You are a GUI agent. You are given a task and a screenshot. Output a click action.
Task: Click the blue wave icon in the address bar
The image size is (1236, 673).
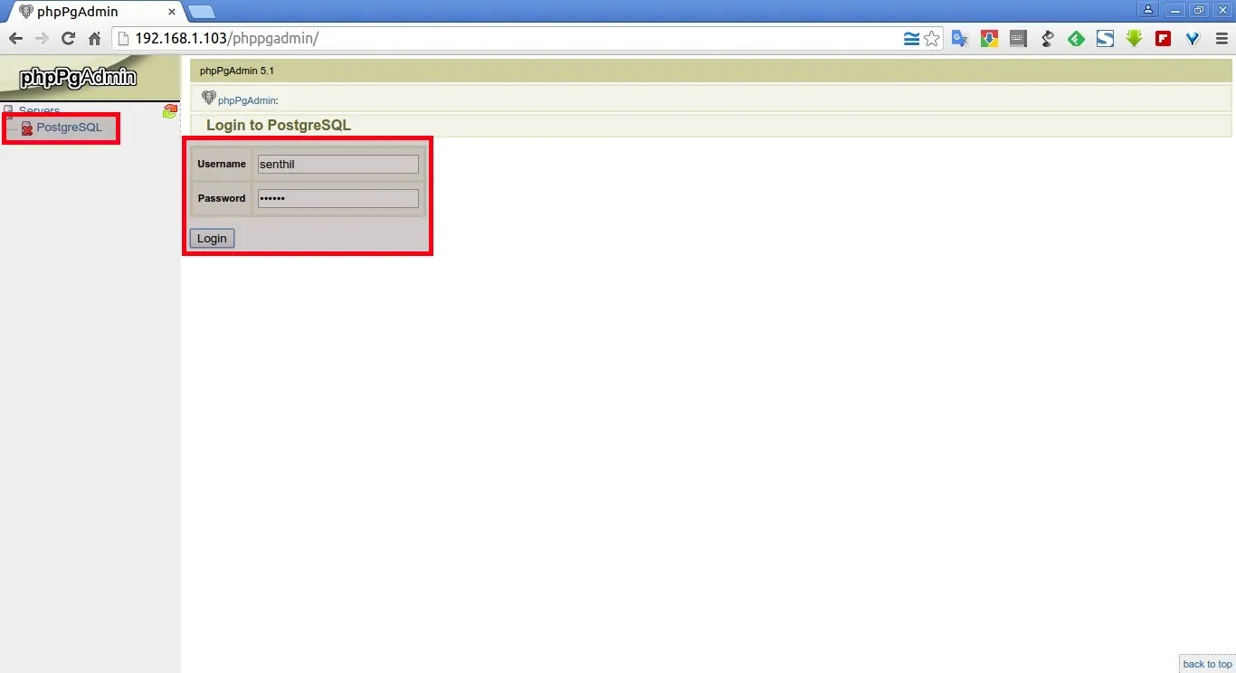(911, 39)
